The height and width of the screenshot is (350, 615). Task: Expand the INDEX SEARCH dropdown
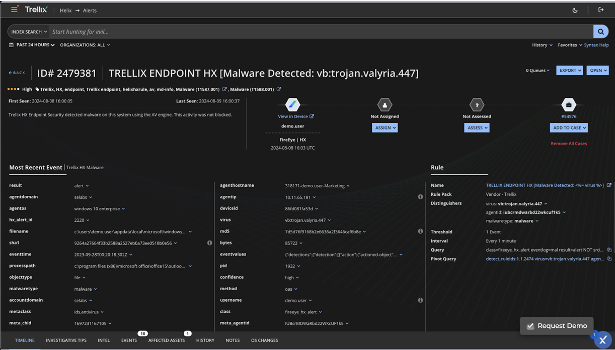[x=29, y=32]
